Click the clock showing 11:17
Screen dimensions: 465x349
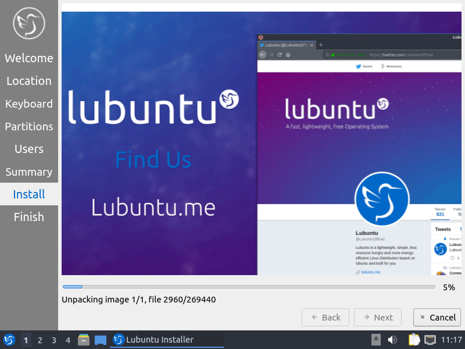pos(452,339)
